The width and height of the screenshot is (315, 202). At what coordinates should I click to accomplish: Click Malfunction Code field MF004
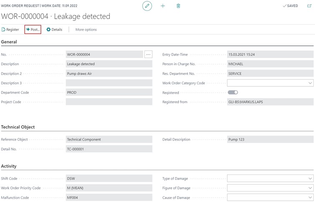(109, 197)
